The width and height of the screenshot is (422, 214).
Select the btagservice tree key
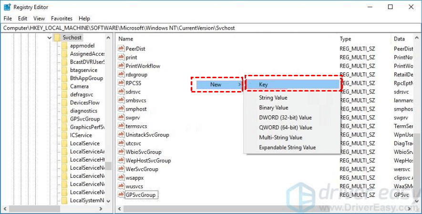pyautogui.click(x=83, y=70)
